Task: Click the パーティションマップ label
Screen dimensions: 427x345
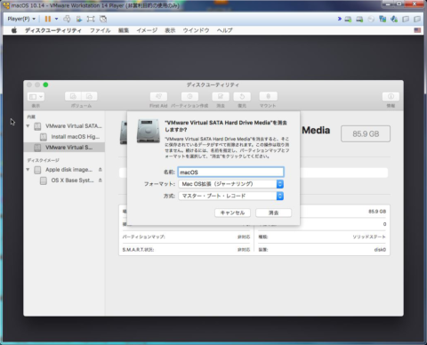Action: click(x=143, y=237)
